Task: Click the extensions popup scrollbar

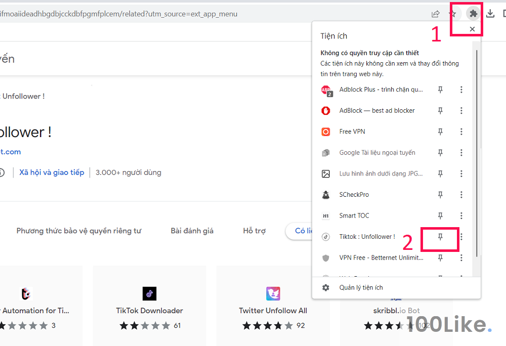Action: pyautogui.click(x=475, y=152)
